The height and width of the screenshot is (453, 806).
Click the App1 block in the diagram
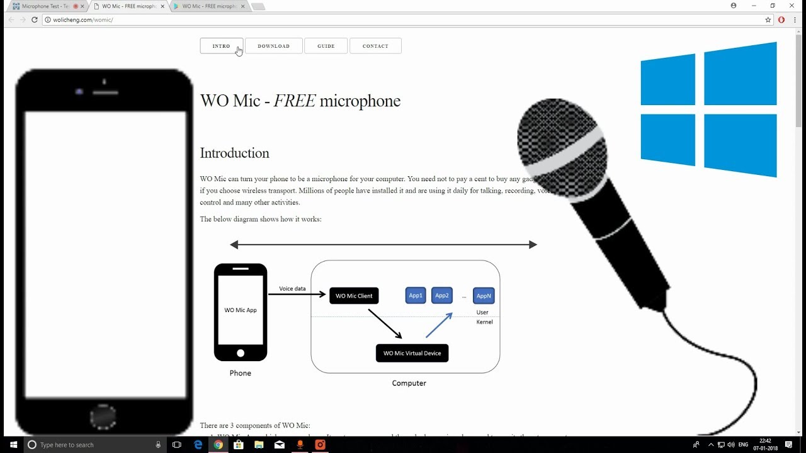point(416,296)
